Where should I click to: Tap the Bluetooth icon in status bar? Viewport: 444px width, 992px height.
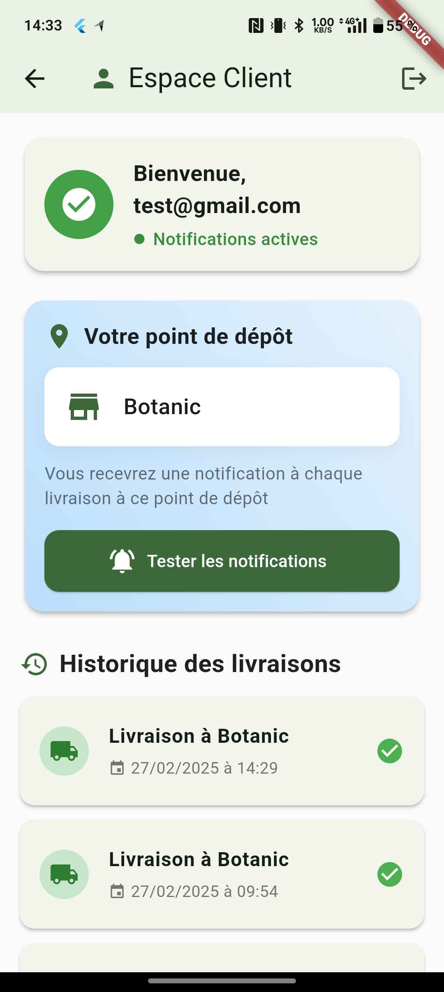coord(299,25)
